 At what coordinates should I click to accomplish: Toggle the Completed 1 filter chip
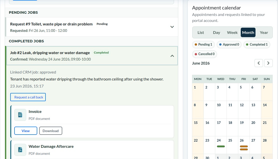click(257, 45)
